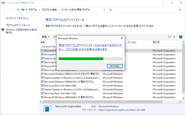This screenshot has height=115, width=185.
Task: Click プログラム in the breadcrumb path
Action: point(33,10)
